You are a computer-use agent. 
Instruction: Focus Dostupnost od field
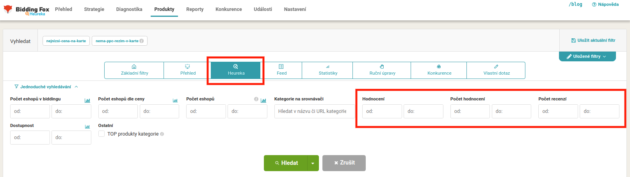30,138
